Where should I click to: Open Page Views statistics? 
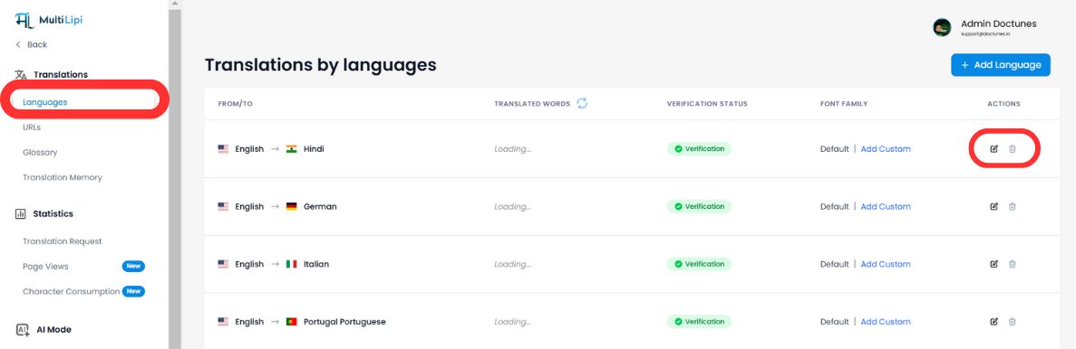(45, 266)
